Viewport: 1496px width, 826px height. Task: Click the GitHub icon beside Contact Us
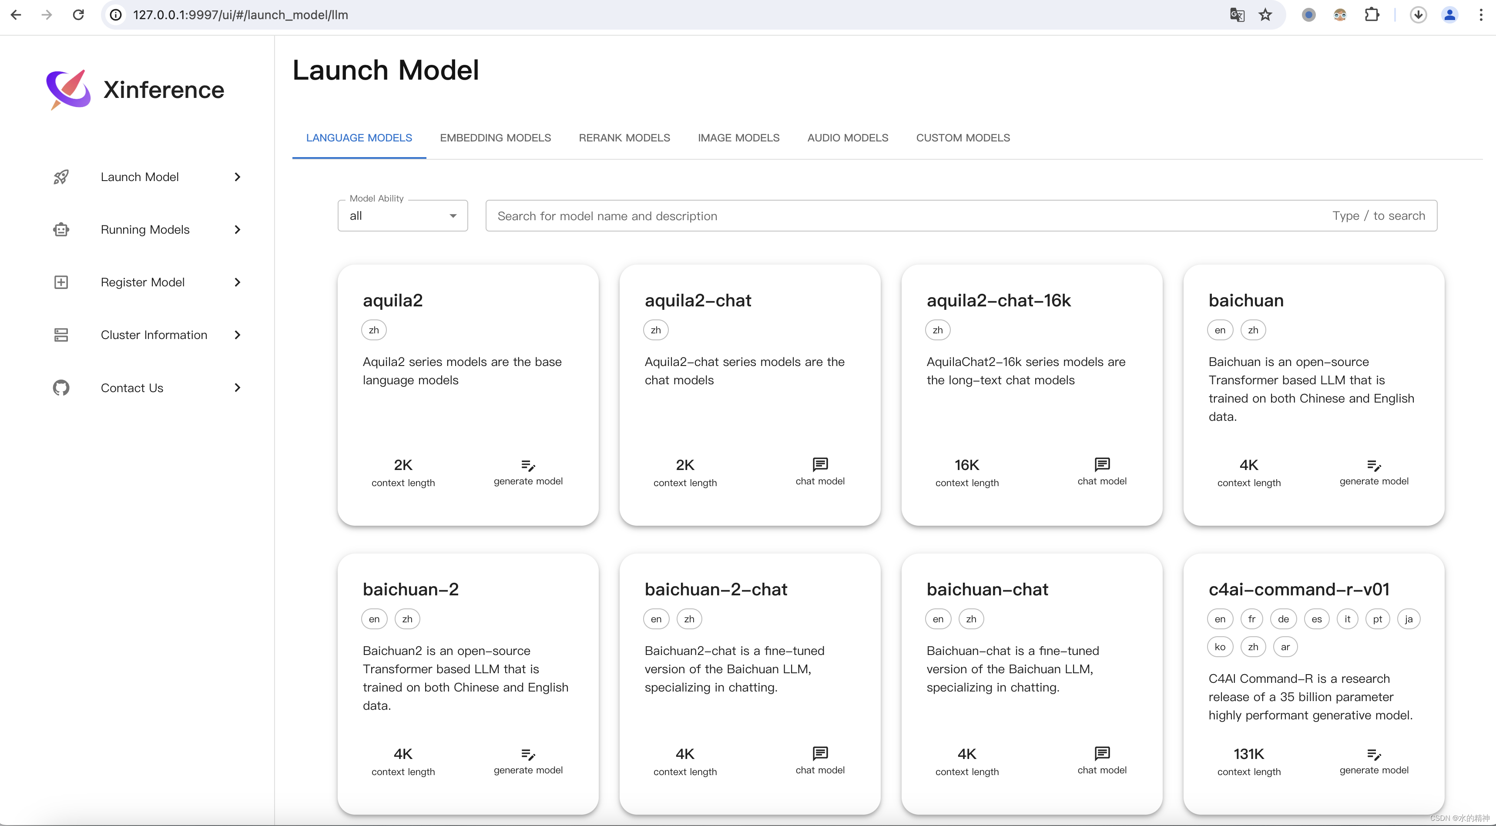pos(61,387)
